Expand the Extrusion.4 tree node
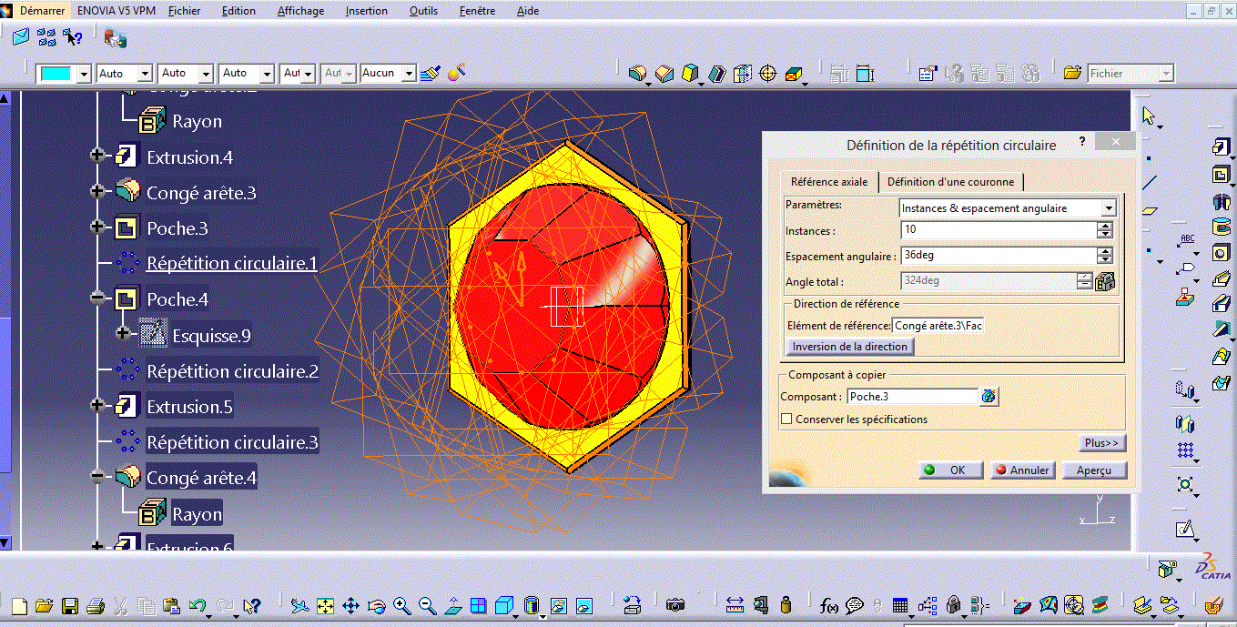Image resolution: width=1237 pixels, height=627 pixels. coord(97,157)
